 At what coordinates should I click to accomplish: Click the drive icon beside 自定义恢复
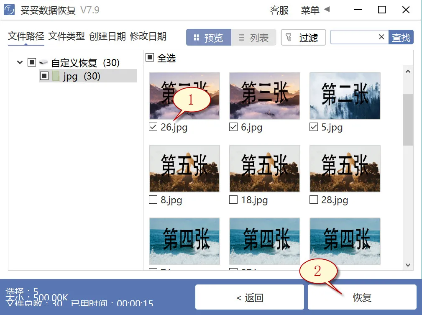click(x=43, y=63)
